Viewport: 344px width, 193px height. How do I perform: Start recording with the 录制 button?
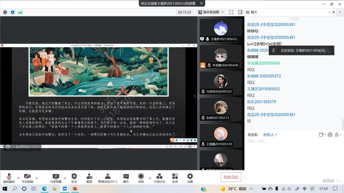point(141,178)
